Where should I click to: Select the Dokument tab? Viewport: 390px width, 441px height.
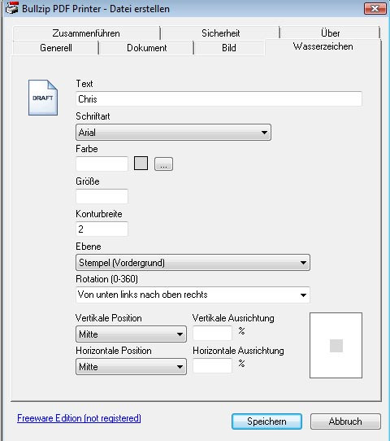[x=146, y=48]
